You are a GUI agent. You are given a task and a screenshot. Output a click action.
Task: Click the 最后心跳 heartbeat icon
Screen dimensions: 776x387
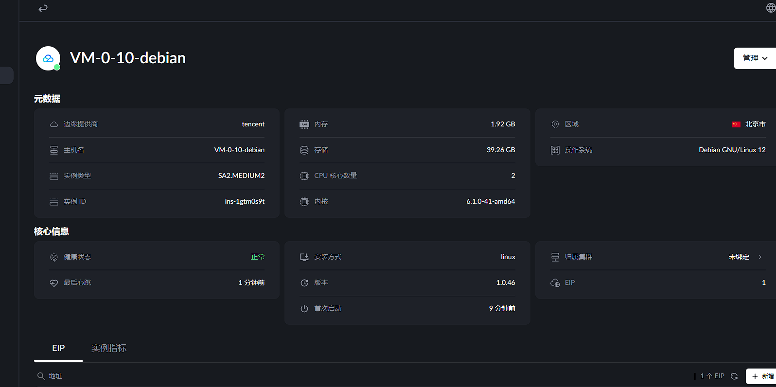coord(54,283)
